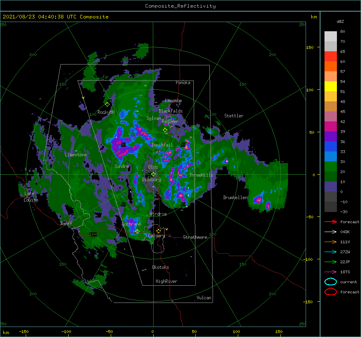The width and height of the screenshot is (361, 337).
Task: Click the Vulcan city label
Action: (204, 298)
